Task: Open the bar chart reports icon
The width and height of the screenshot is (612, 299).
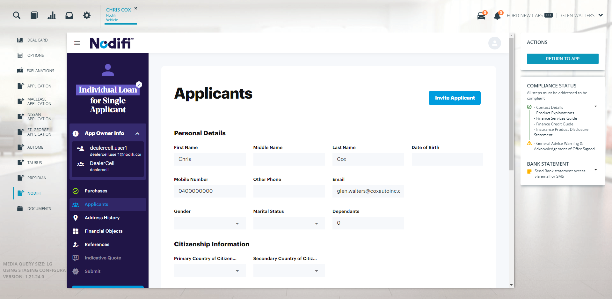Action: coord(52,15)
